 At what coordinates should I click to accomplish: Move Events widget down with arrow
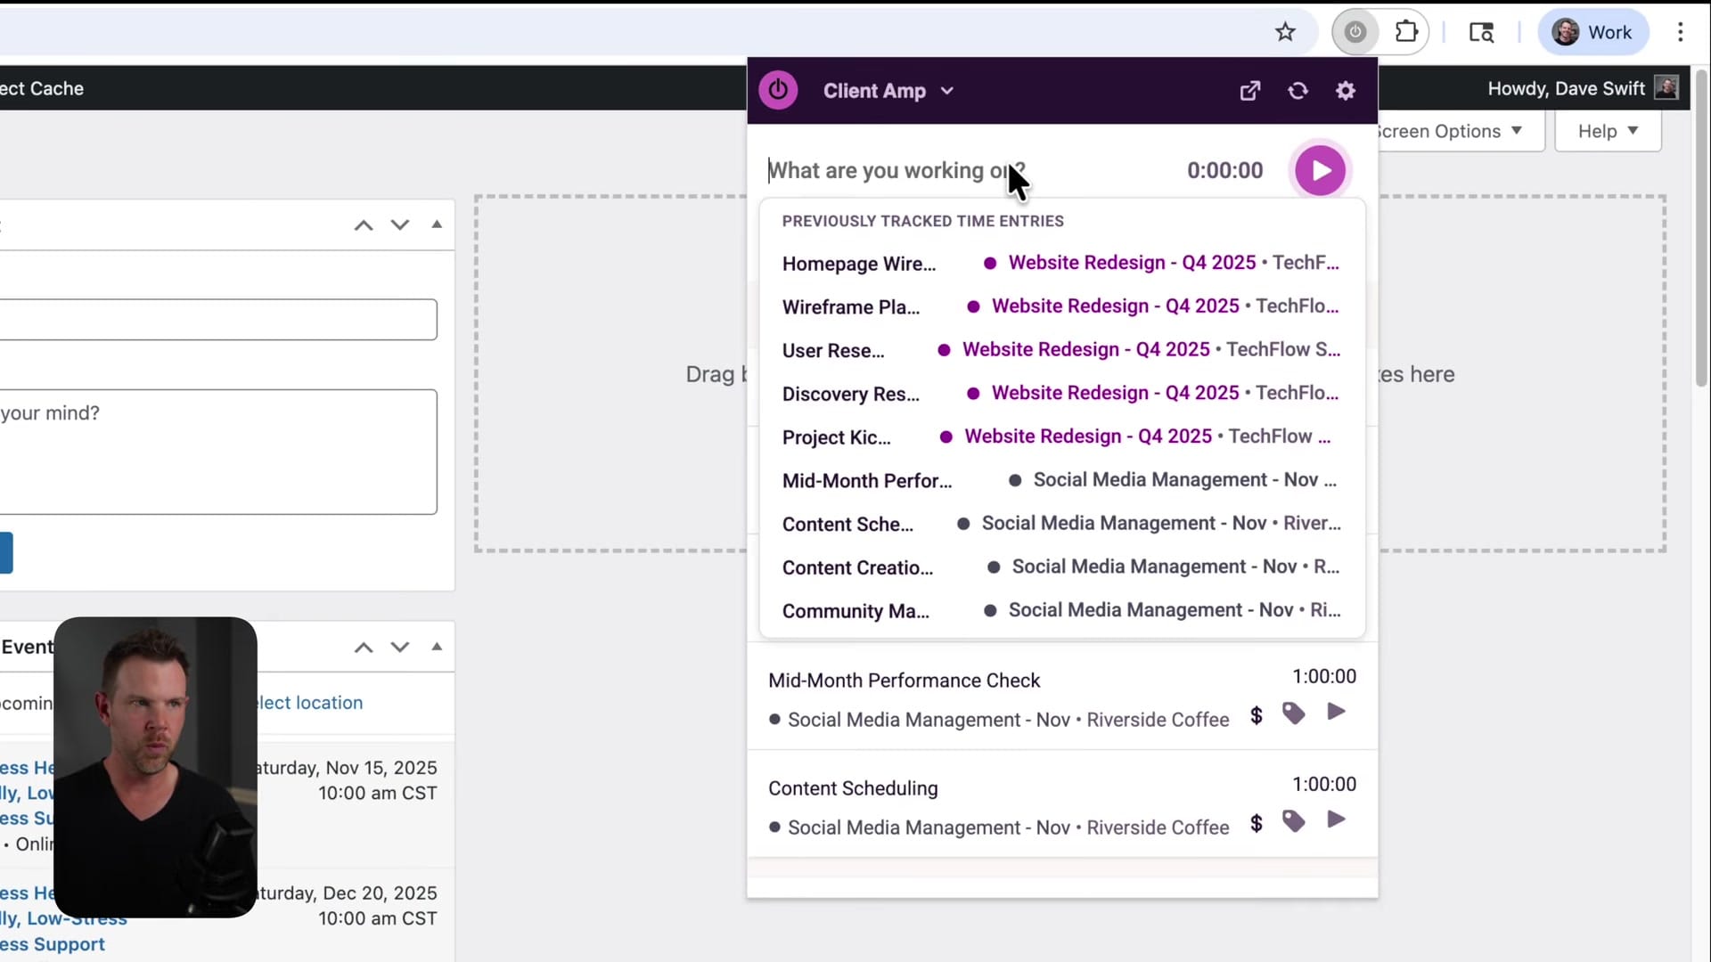400,647
